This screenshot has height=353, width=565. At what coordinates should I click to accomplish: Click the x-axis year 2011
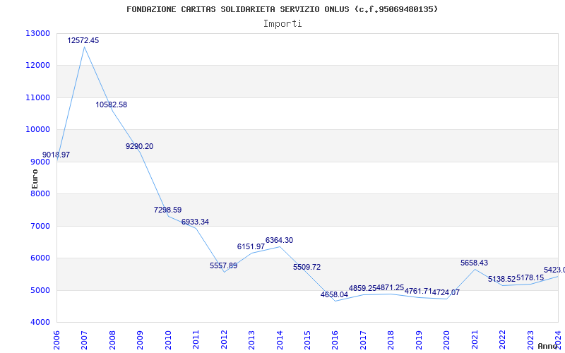196,340
